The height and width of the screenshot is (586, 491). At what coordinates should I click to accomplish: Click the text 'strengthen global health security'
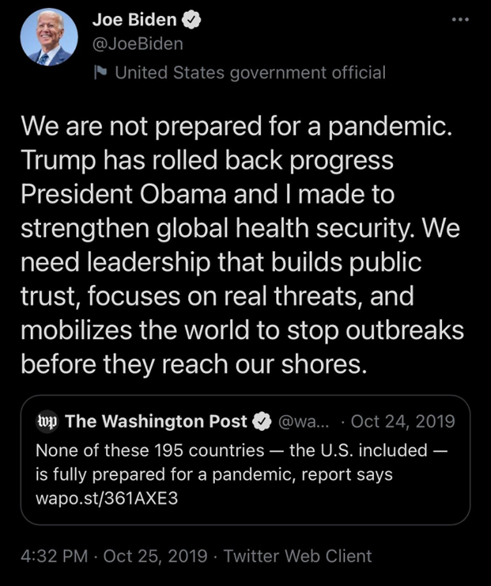tap(217, 228)
